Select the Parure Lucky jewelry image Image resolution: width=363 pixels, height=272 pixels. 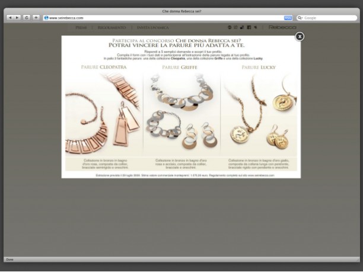[x=259, y=114]
